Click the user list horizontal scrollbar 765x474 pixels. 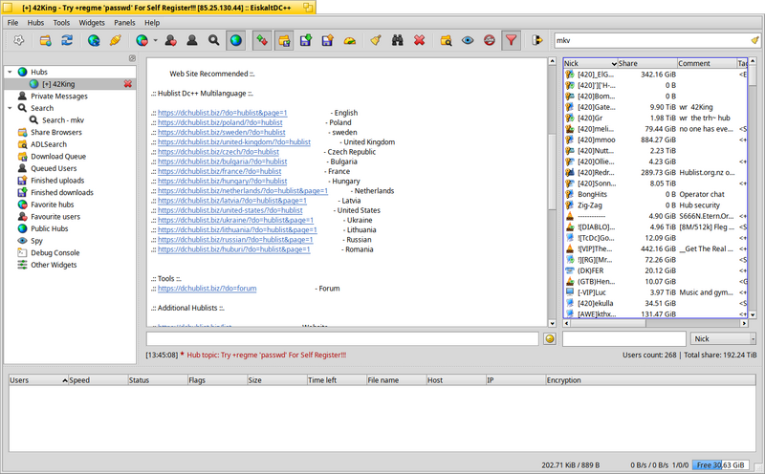656,323
